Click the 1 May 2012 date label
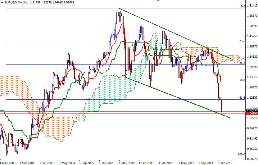The image size is (258, 165). click(186, 163)
